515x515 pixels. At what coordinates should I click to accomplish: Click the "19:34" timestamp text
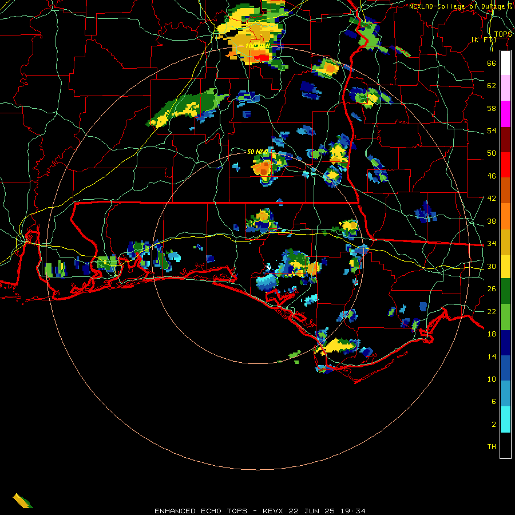352,511
